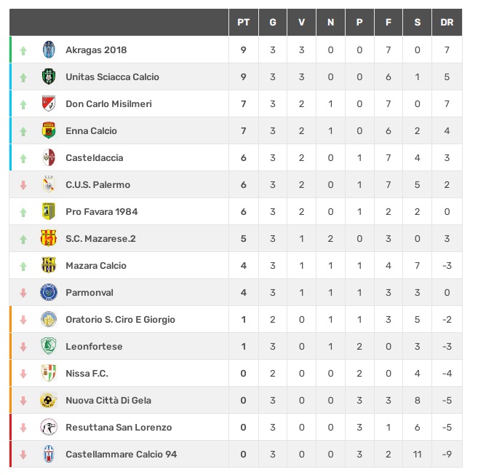Click the Enna Calcio club badge
The width and height of the screenshot is (478, 475).
click(49, 130)
